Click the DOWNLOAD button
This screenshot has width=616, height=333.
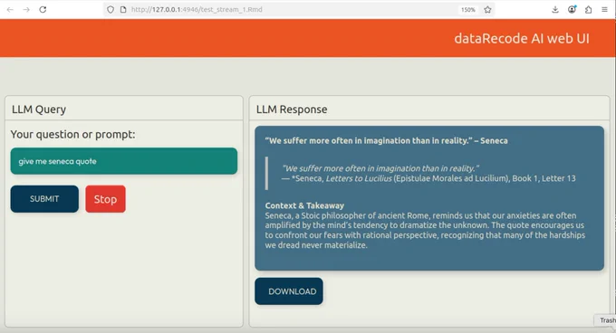[289, 291]
